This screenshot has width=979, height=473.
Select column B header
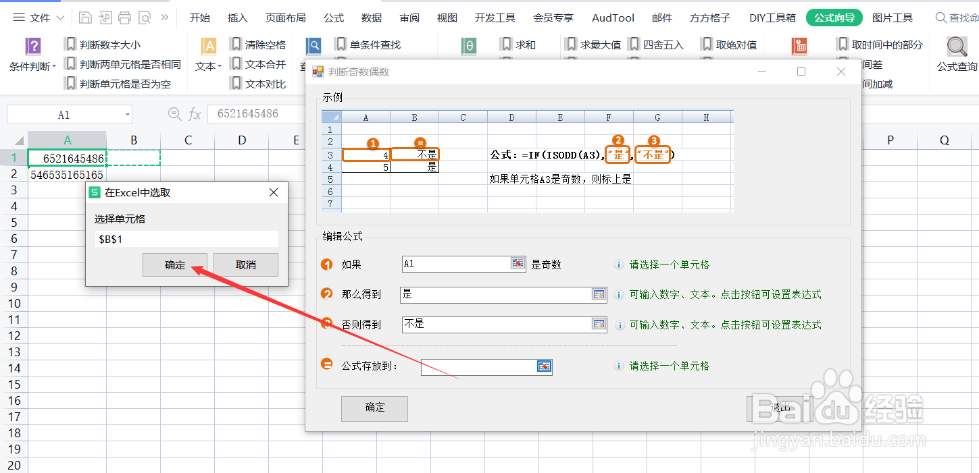[x=134, y=140]
